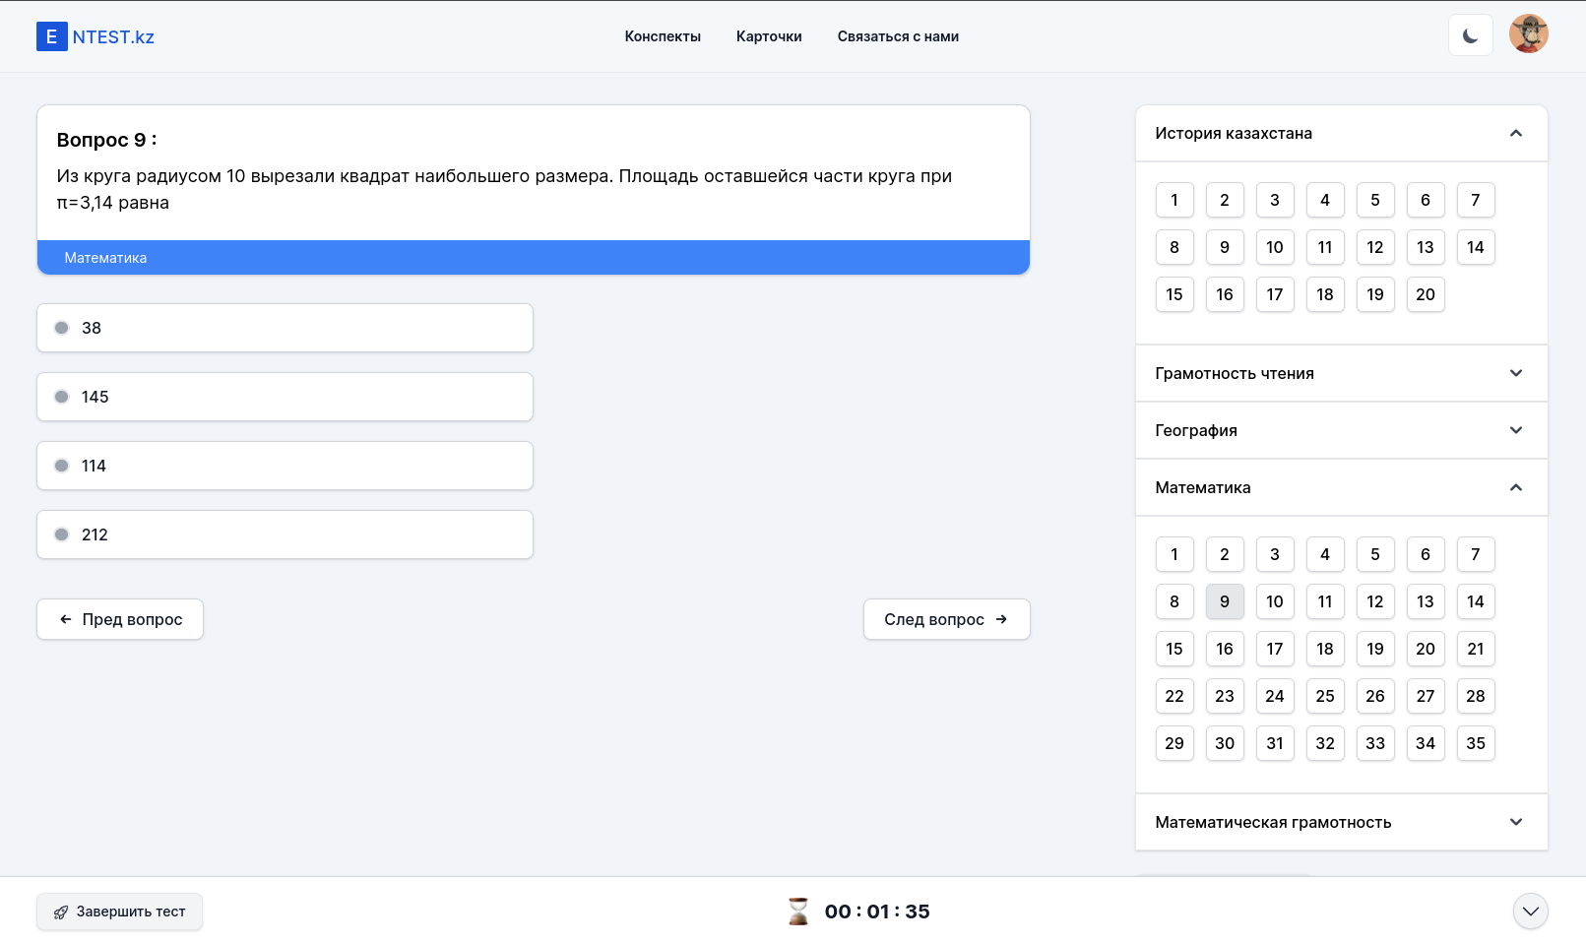Select current question 9 in Математика

click(x=1225, y=601)
